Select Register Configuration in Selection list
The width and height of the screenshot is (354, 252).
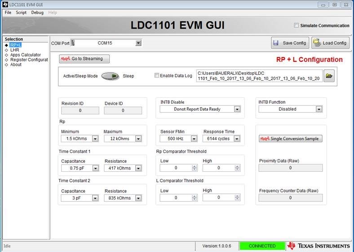click(x=29, y=60)
